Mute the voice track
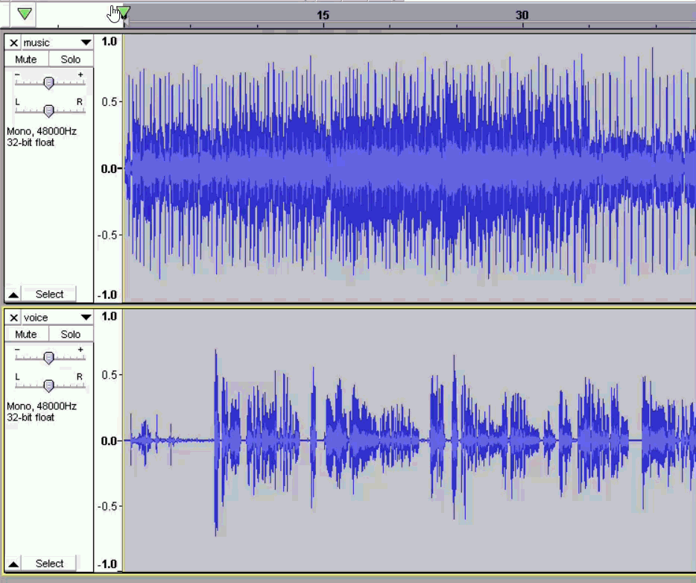696x583 pixels. (x=26, y=334)
